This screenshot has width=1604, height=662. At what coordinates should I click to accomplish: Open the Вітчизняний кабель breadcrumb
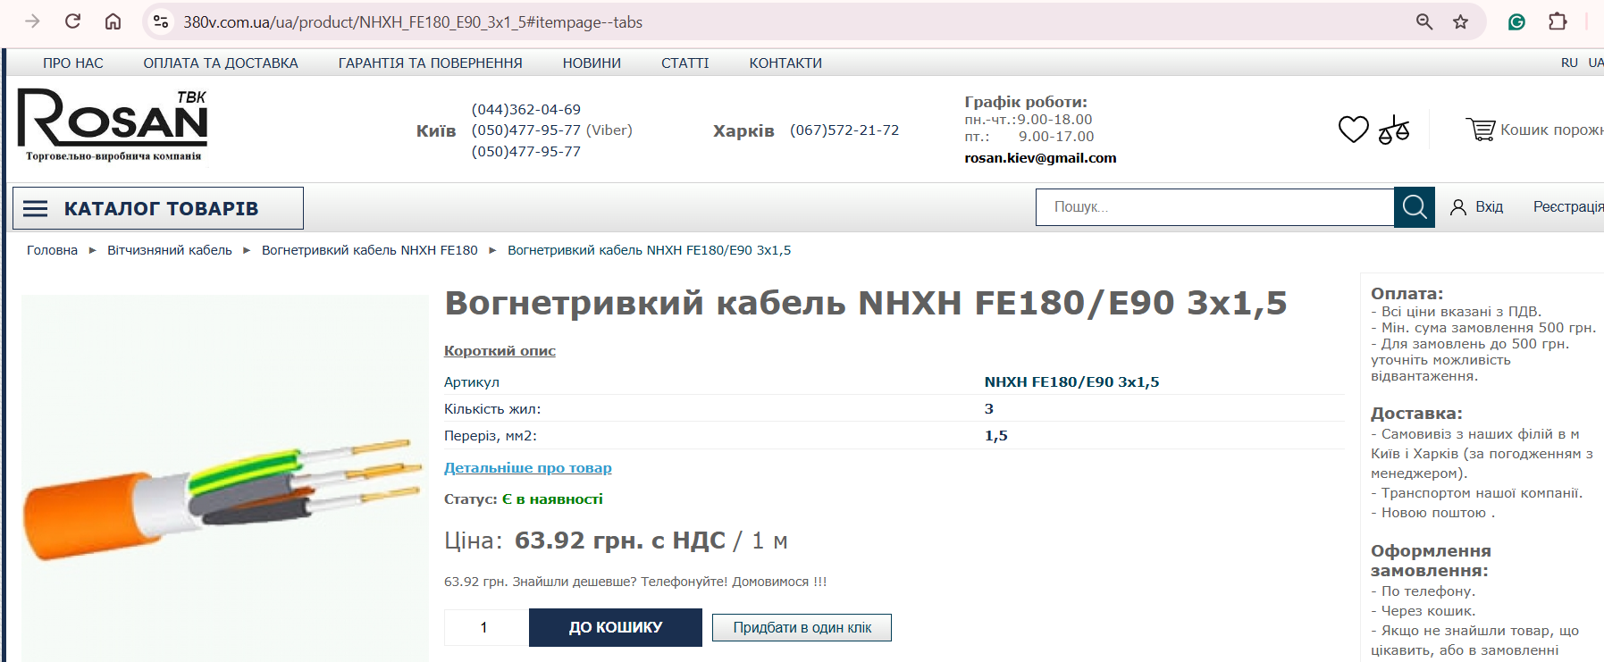tap(170, 250)
